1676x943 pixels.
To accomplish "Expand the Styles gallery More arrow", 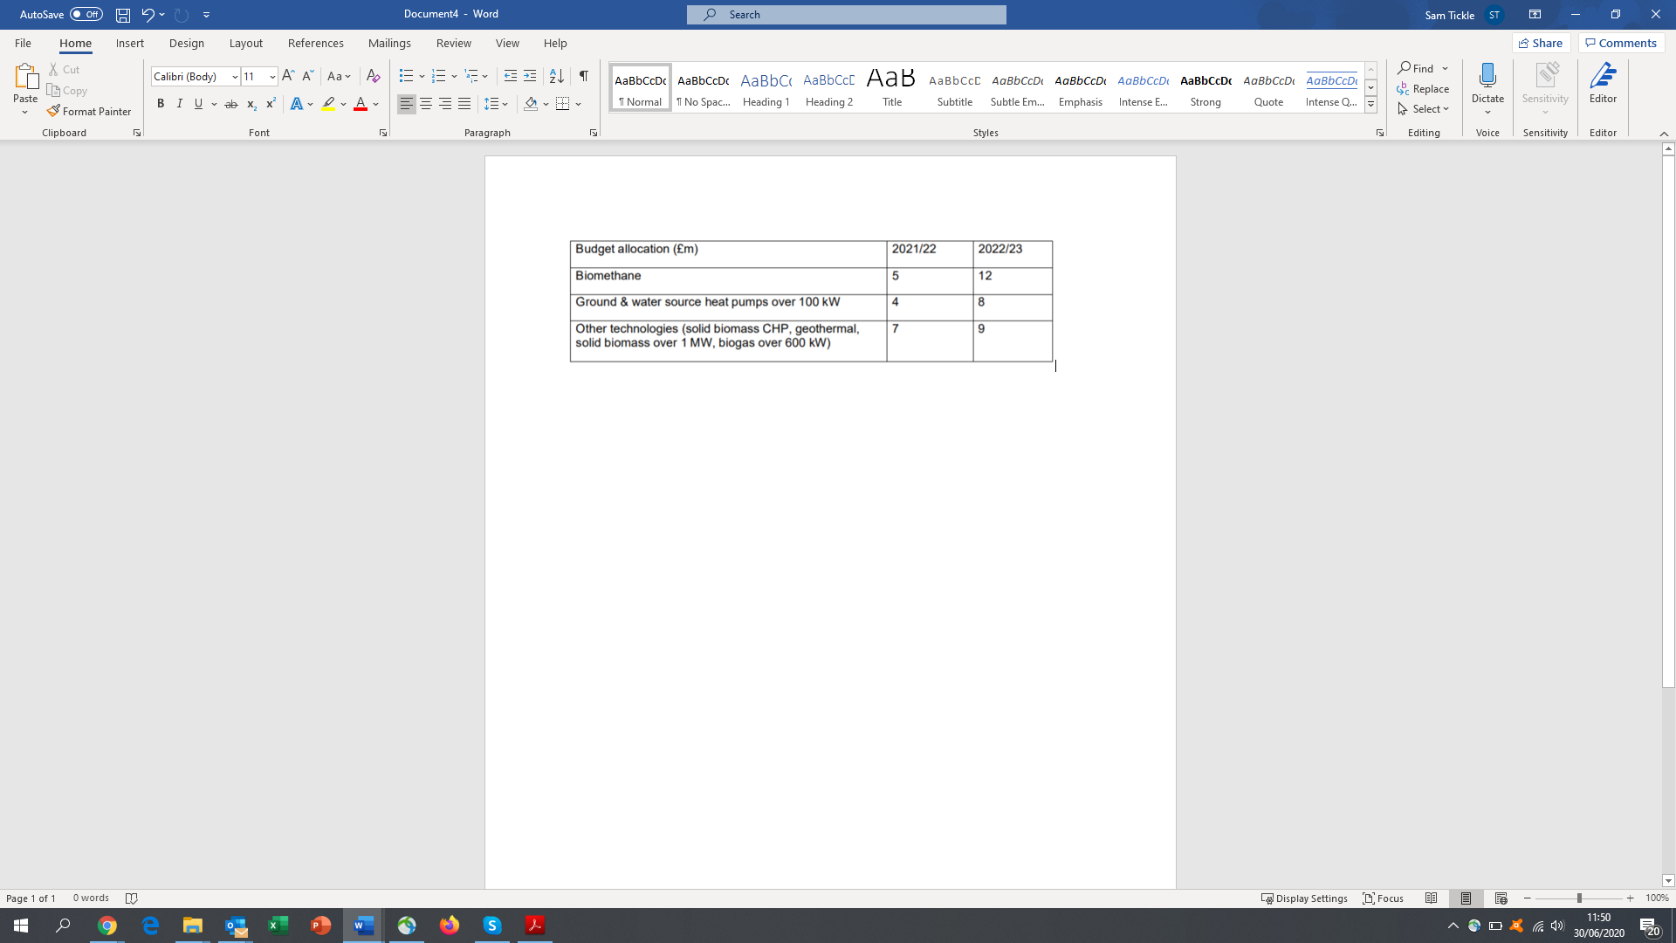I will coord(1370,105).
